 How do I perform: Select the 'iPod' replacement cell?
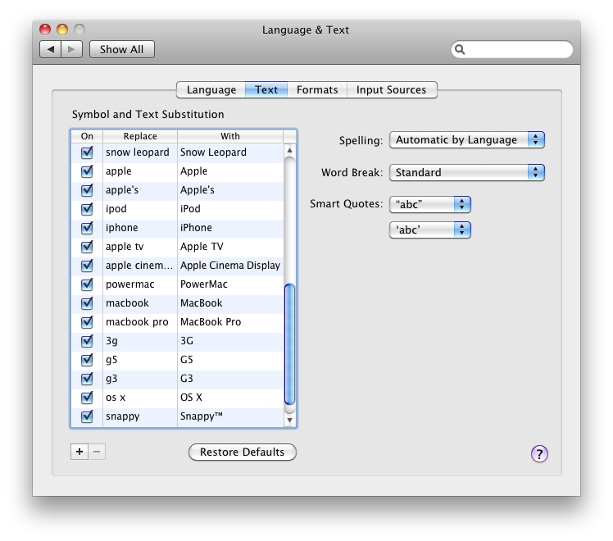pyautogui.click(x=230, y=209)
